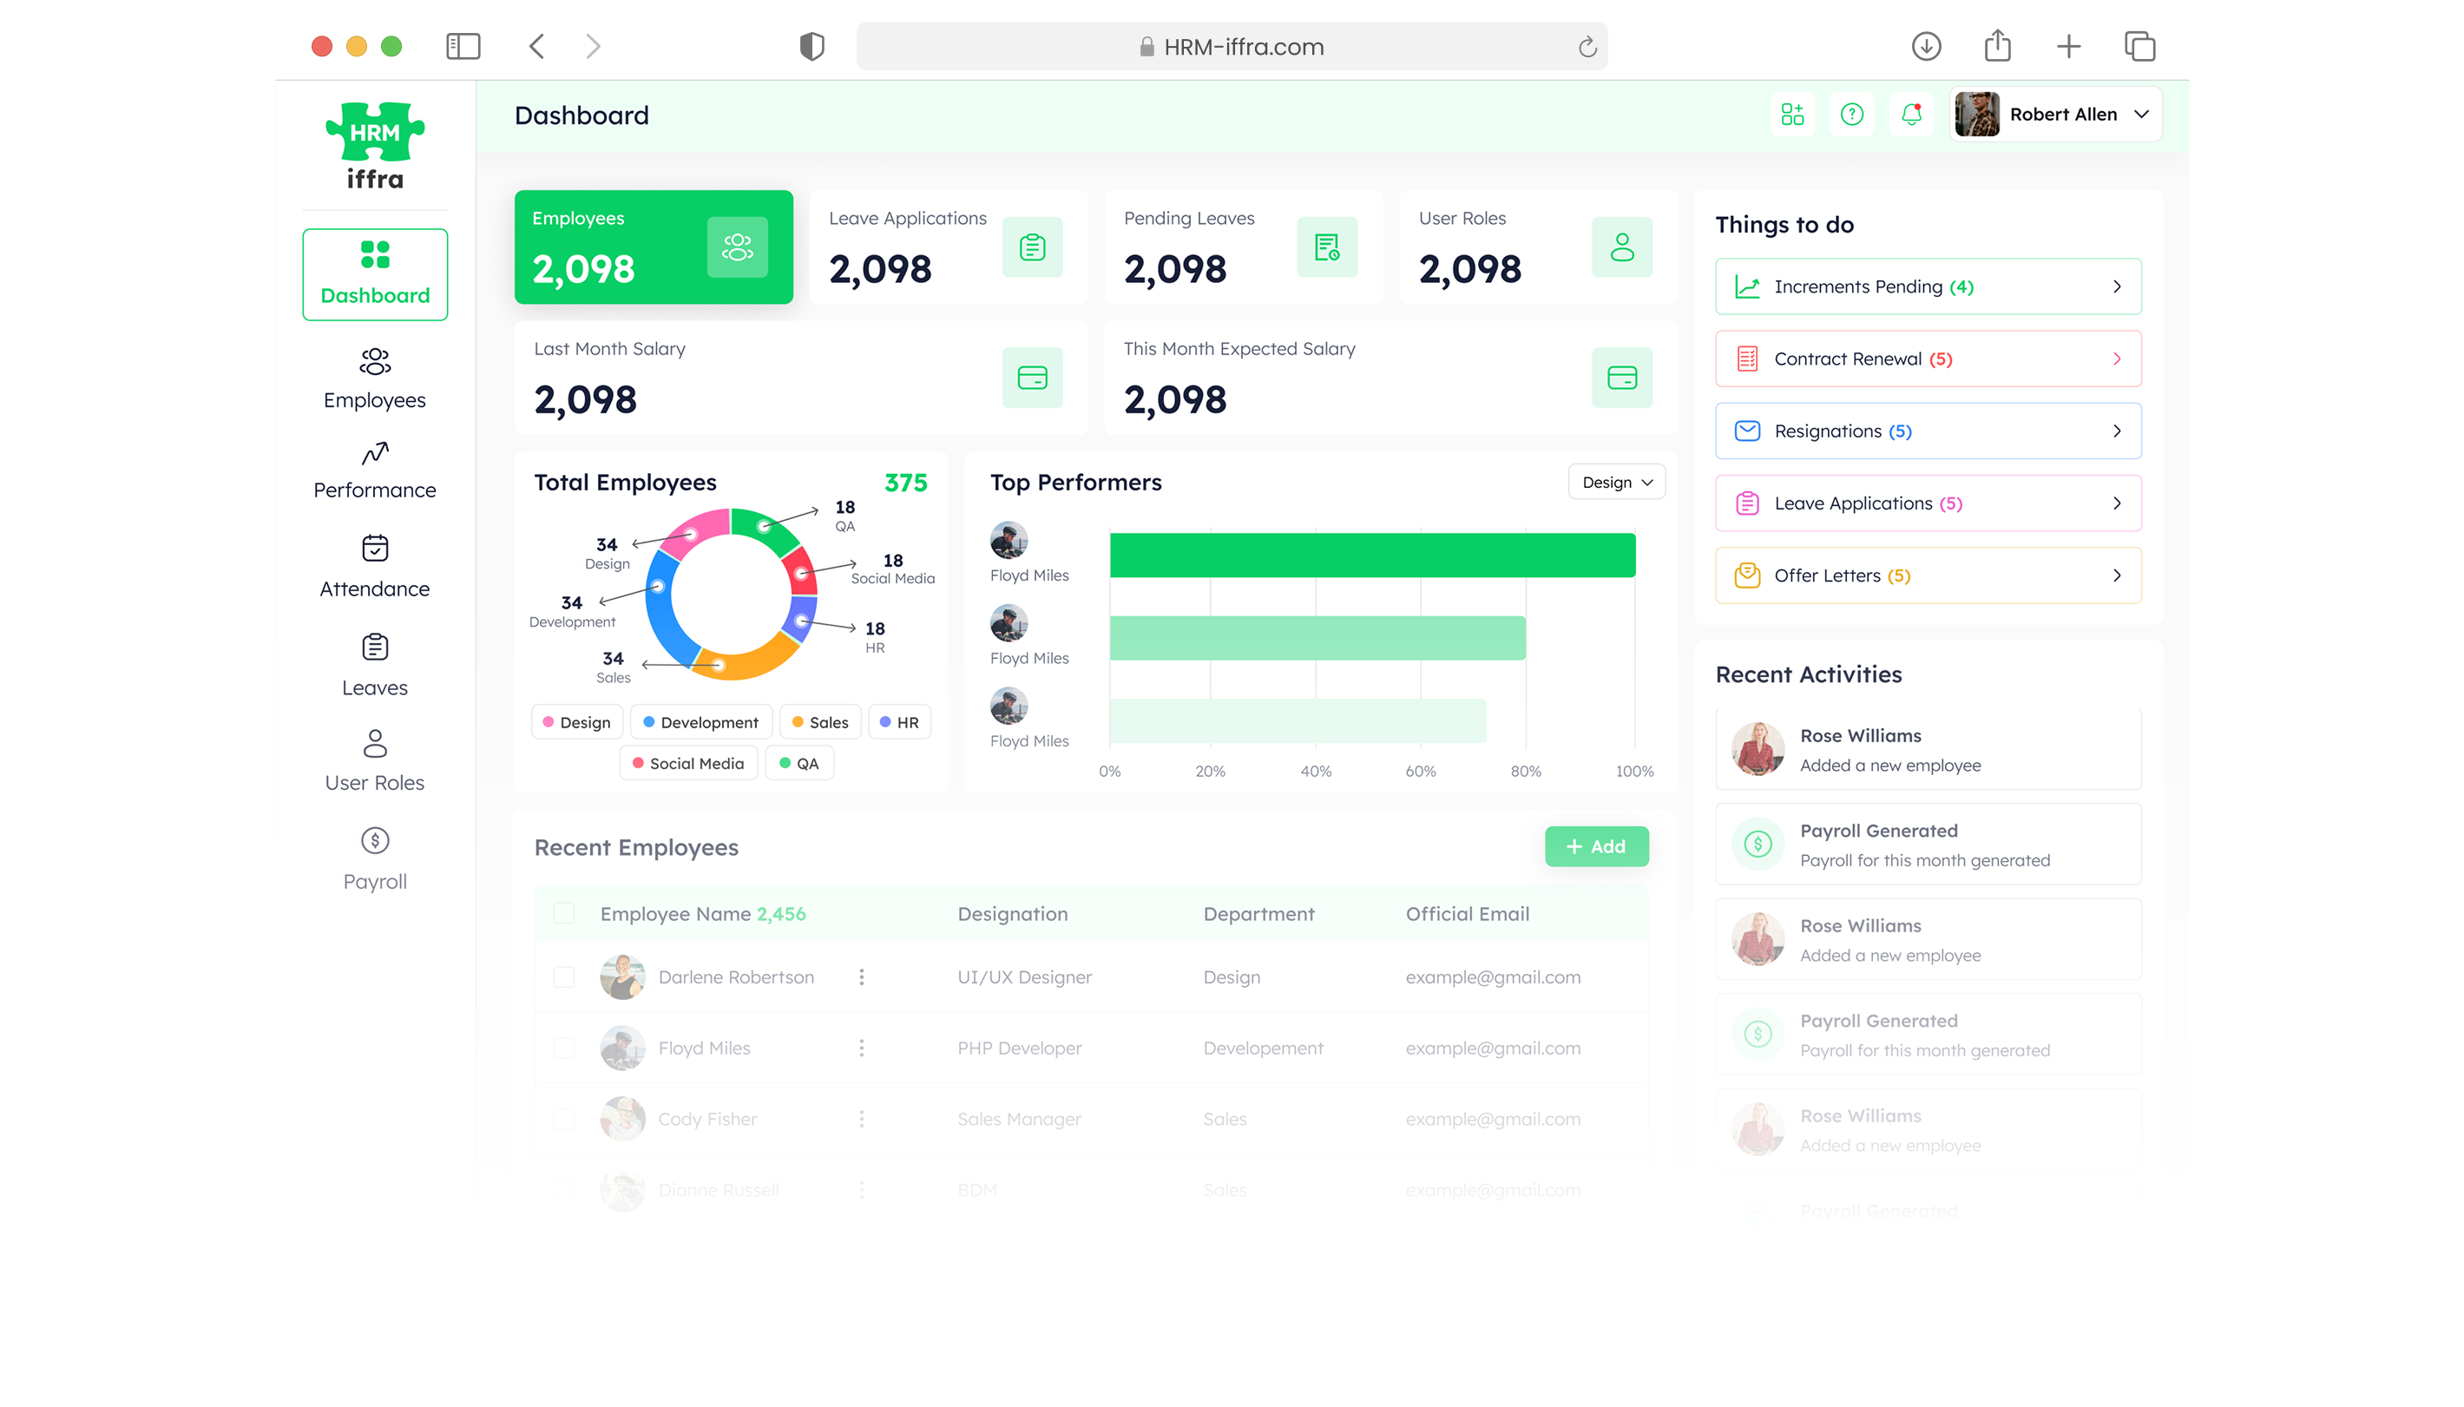Image resolution: width=2464 pixels, height=1407 pixels.
Task: Open the help question mark icon
Action: click(1851, 114)
